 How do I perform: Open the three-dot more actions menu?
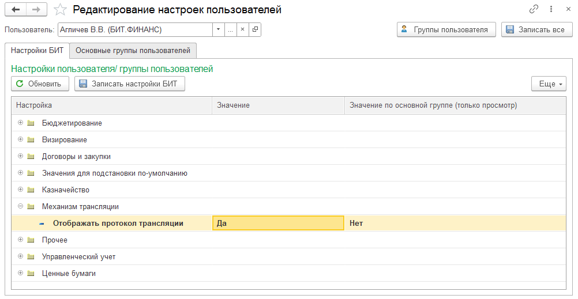coord(551,10)
